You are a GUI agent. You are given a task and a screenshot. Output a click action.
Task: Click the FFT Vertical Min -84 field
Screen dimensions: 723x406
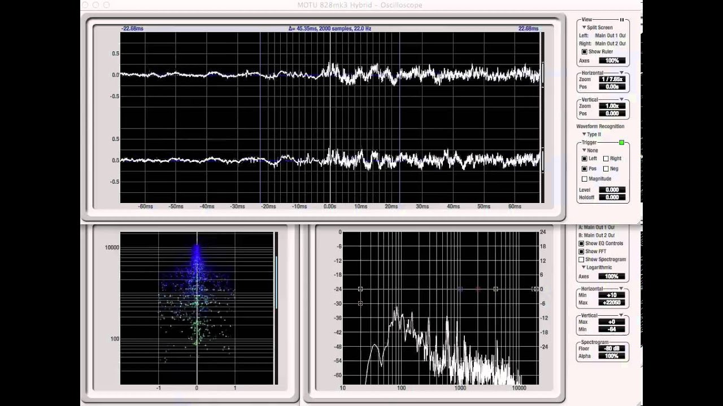pos(612,329)
